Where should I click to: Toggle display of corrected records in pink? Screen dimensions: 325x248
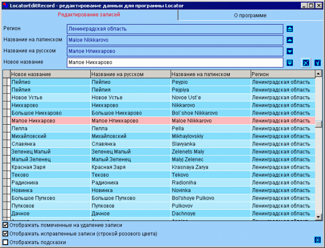pos(5,234)
